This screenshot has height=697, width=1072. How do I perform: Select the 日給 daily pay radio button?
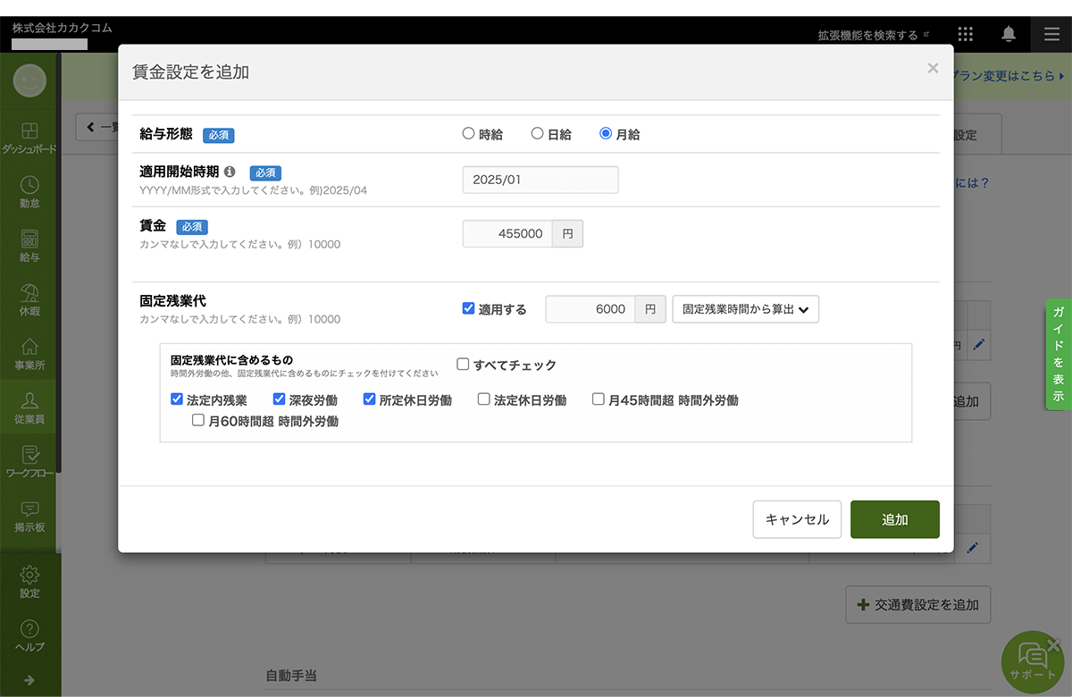click(x=537, y=134)
